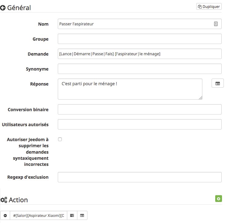The width and height of the screenshot is (229, 223).
Task: Enable Autoriser Jeedom à supprimer les demandes checkbox
Action: pos(60,139)
